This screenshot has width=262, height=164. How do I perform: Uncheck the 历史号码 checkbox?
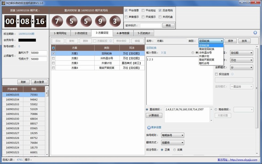160,10
